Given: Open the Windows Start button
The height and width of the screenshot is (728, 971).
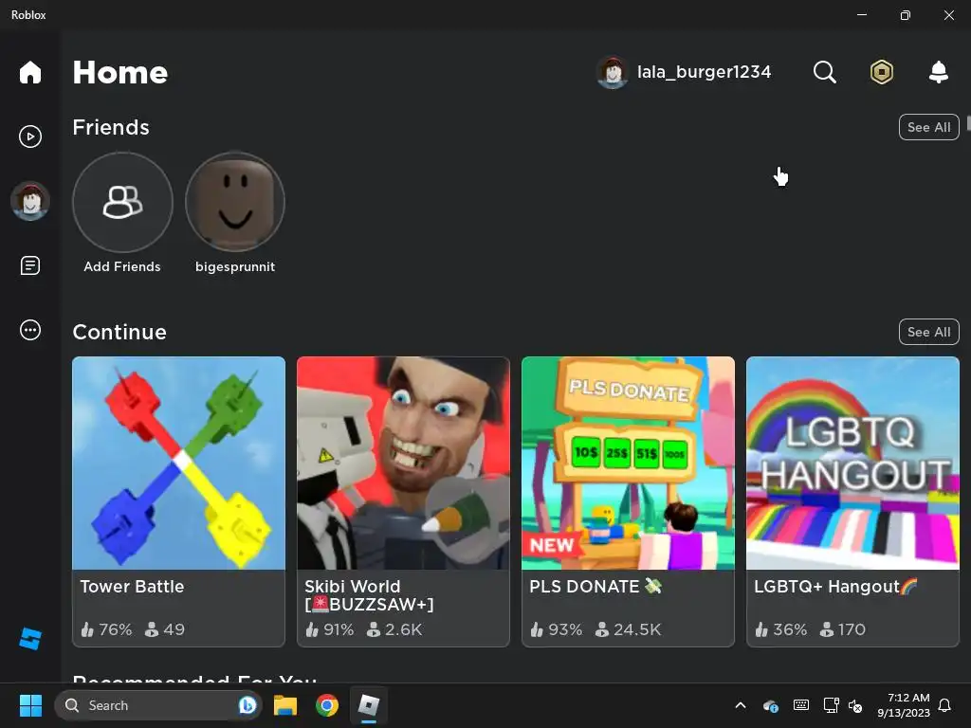Looking at the screenshot, I should pyautogui.click(x=30, y=705).
